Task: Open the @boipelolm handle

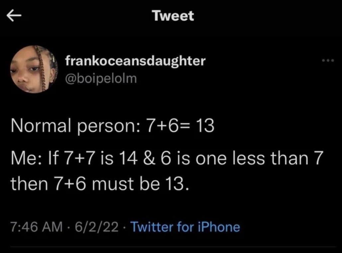Action: tap(101, 79)
